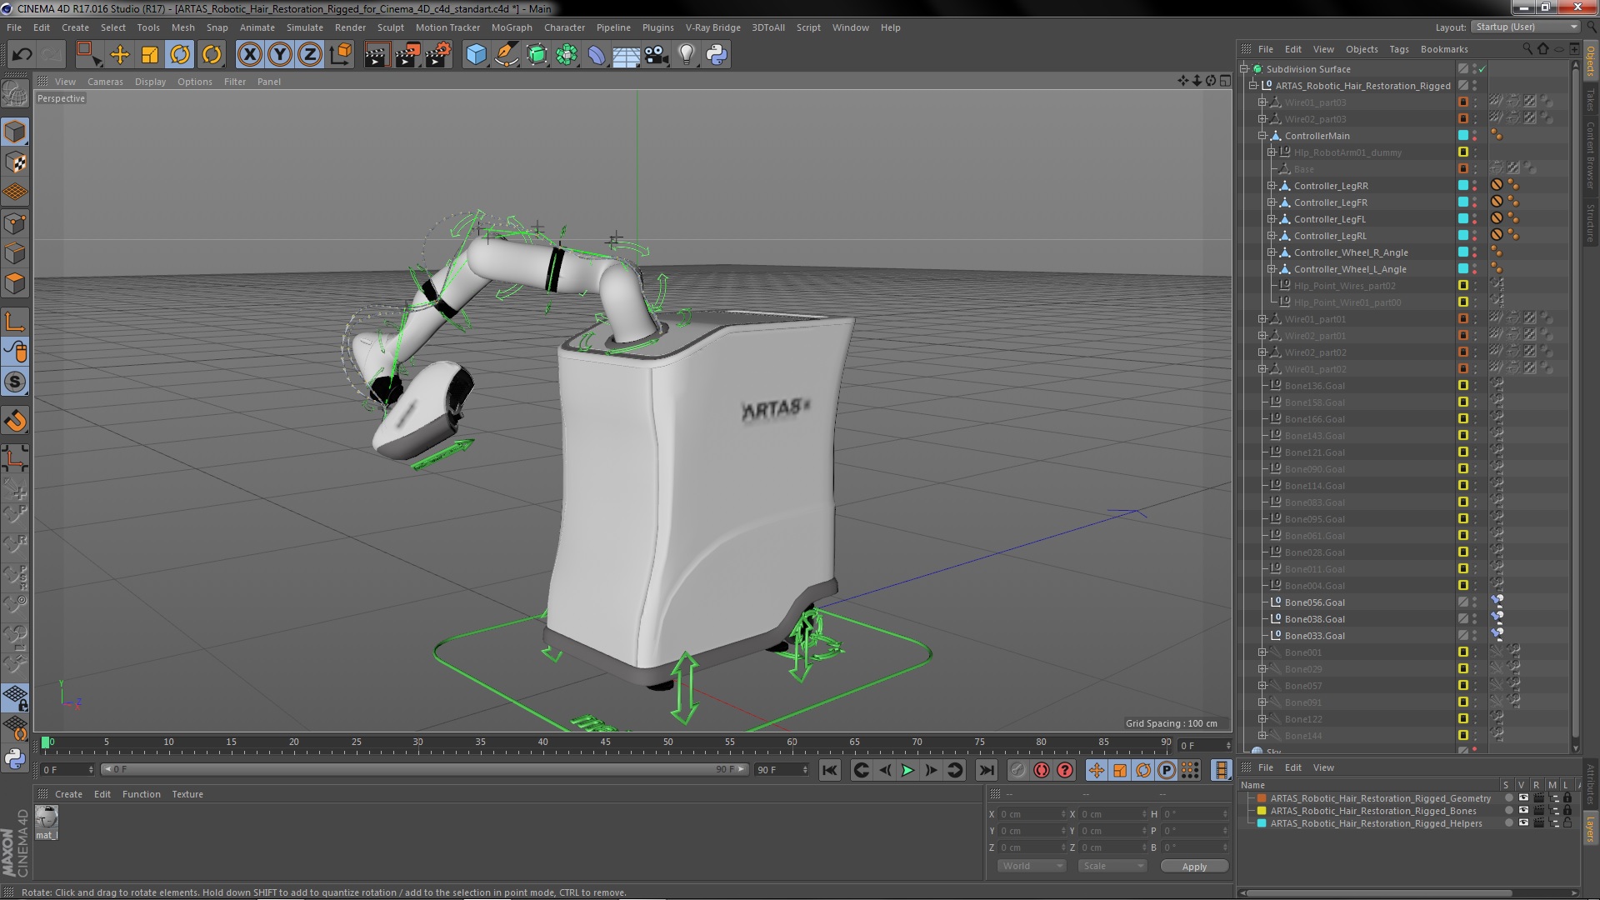The height and width of the screenshot is (900, 1600).
Task: Expand Controller_Wheel_R_Angle node
Action: click(1272, 252)
